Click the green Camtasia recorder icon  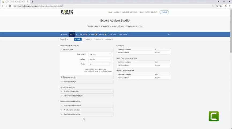pyautogui.click(x=214, y=116)
